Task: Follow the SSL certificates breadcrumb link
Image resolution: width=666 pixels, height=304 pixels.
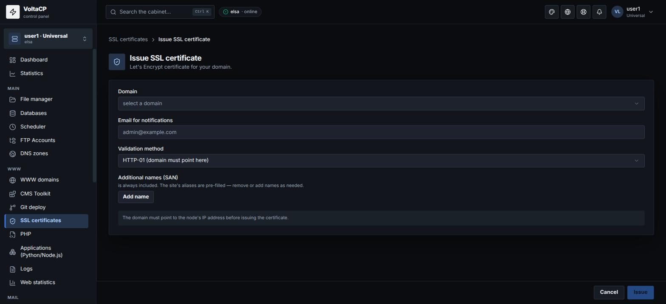Action: point(128,39)
